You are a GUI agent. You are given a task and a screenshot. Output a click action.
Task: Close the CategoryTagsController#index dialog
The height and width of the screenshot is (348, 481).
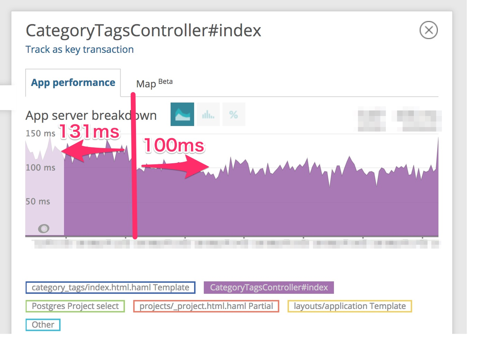point(429,30)
